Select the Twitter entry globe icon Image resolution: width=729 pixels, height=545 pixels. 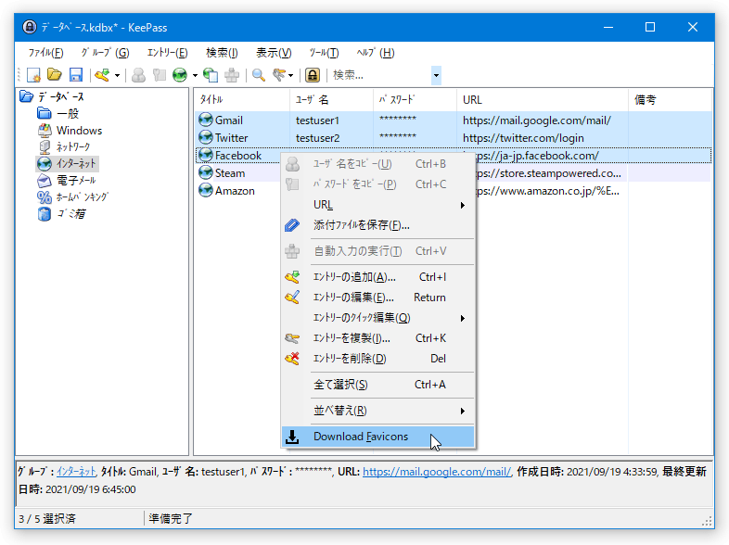pos(206,137)
